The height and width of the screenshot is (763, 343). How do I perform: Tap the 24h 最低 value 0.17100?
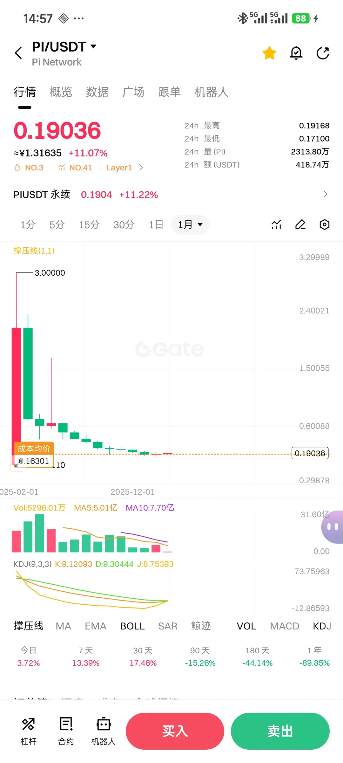click(314, 139)
